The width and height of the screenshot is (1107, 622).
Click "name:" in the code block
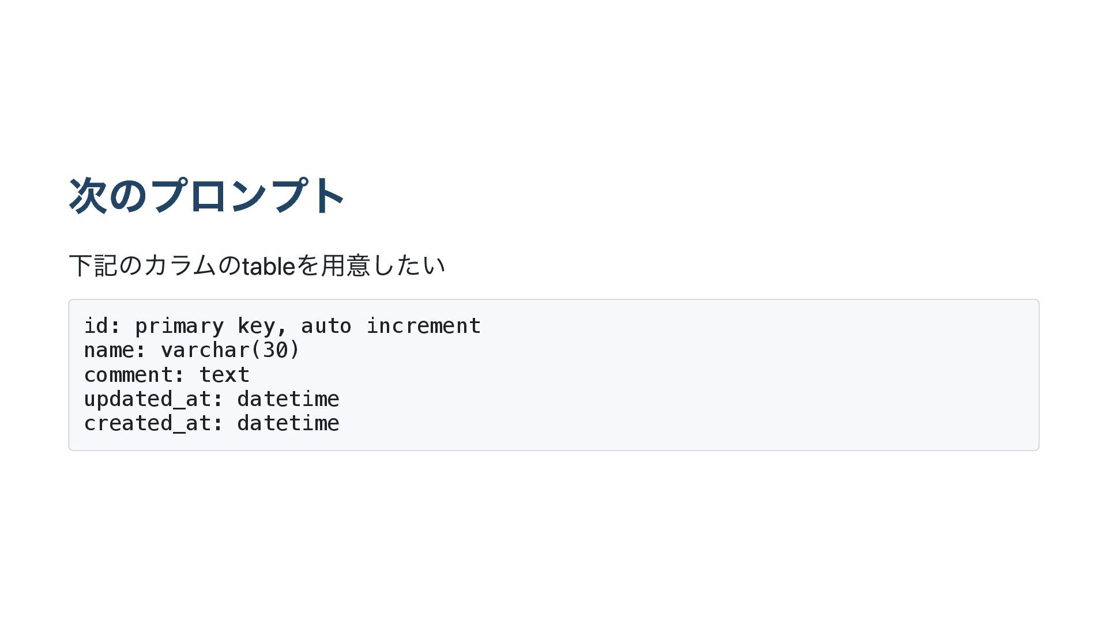click(115, 350)
